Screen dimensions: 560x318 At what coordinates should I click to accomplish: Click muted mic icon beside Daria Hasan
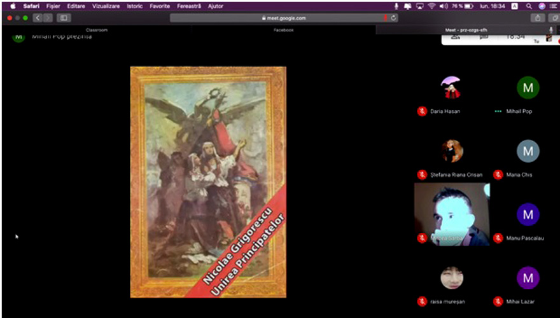422,111
